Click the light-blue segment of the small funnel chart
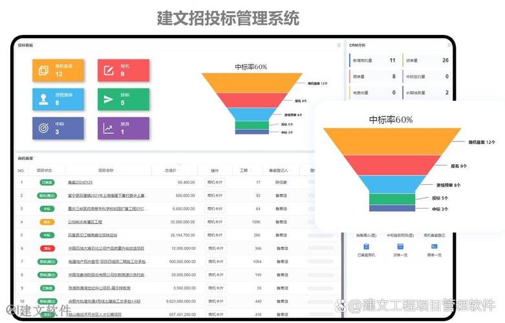The image size is (505, 323). 252,114
